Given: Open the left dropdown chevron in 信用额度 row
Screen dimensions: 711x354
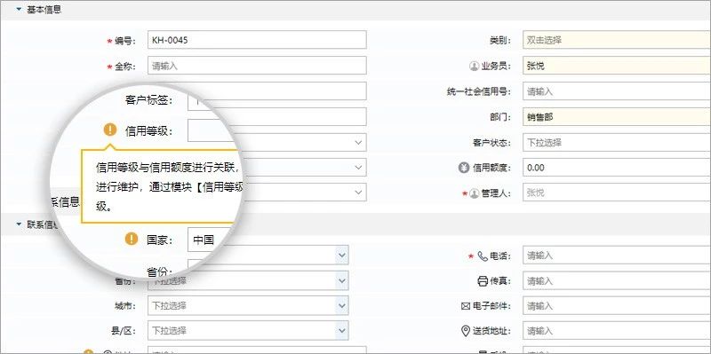Looking at the screenshot, I should 359,168.
